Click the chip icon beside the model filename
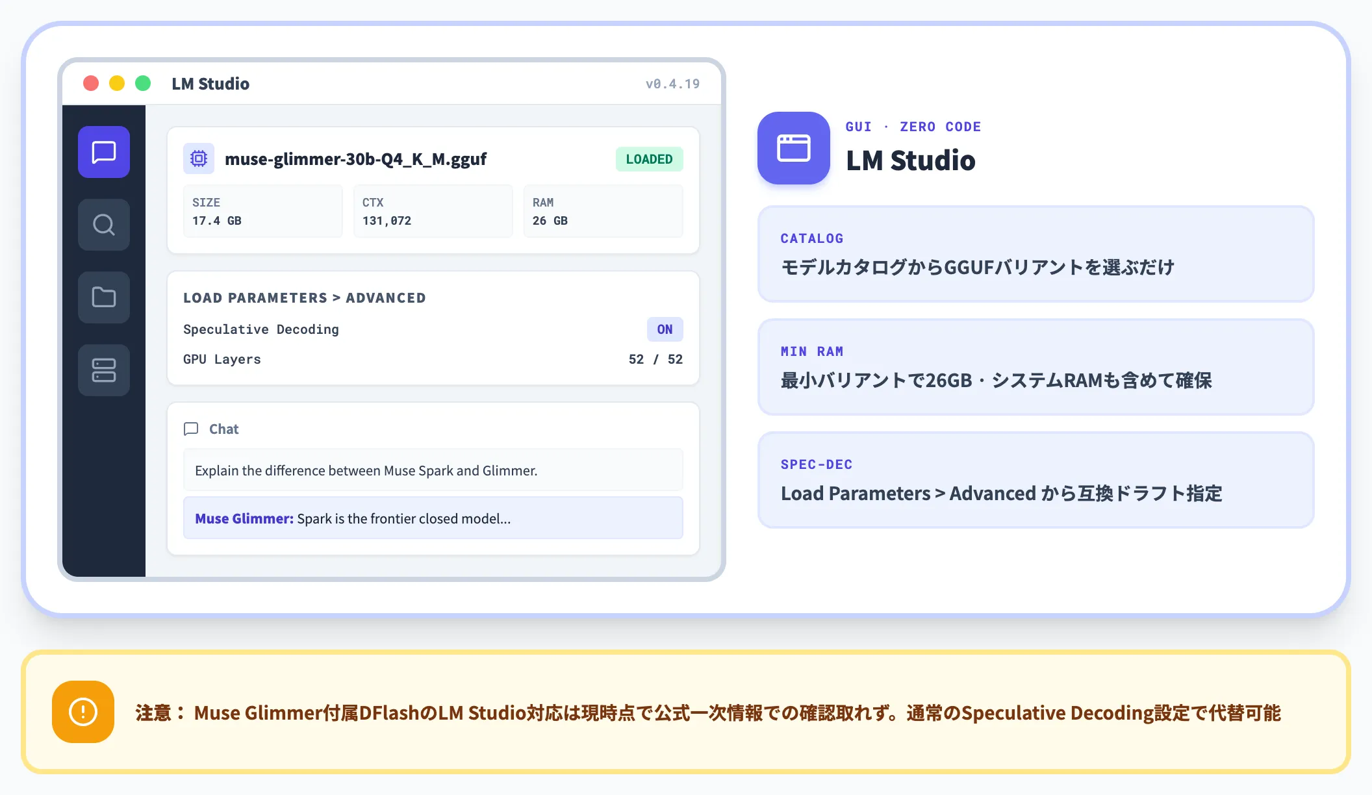1372x795 pixels. pos(199,158)
